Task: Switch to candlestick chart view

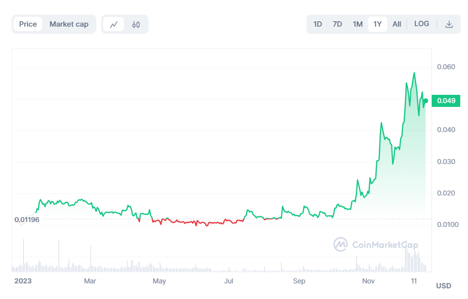Action: [x=136, y=24]
